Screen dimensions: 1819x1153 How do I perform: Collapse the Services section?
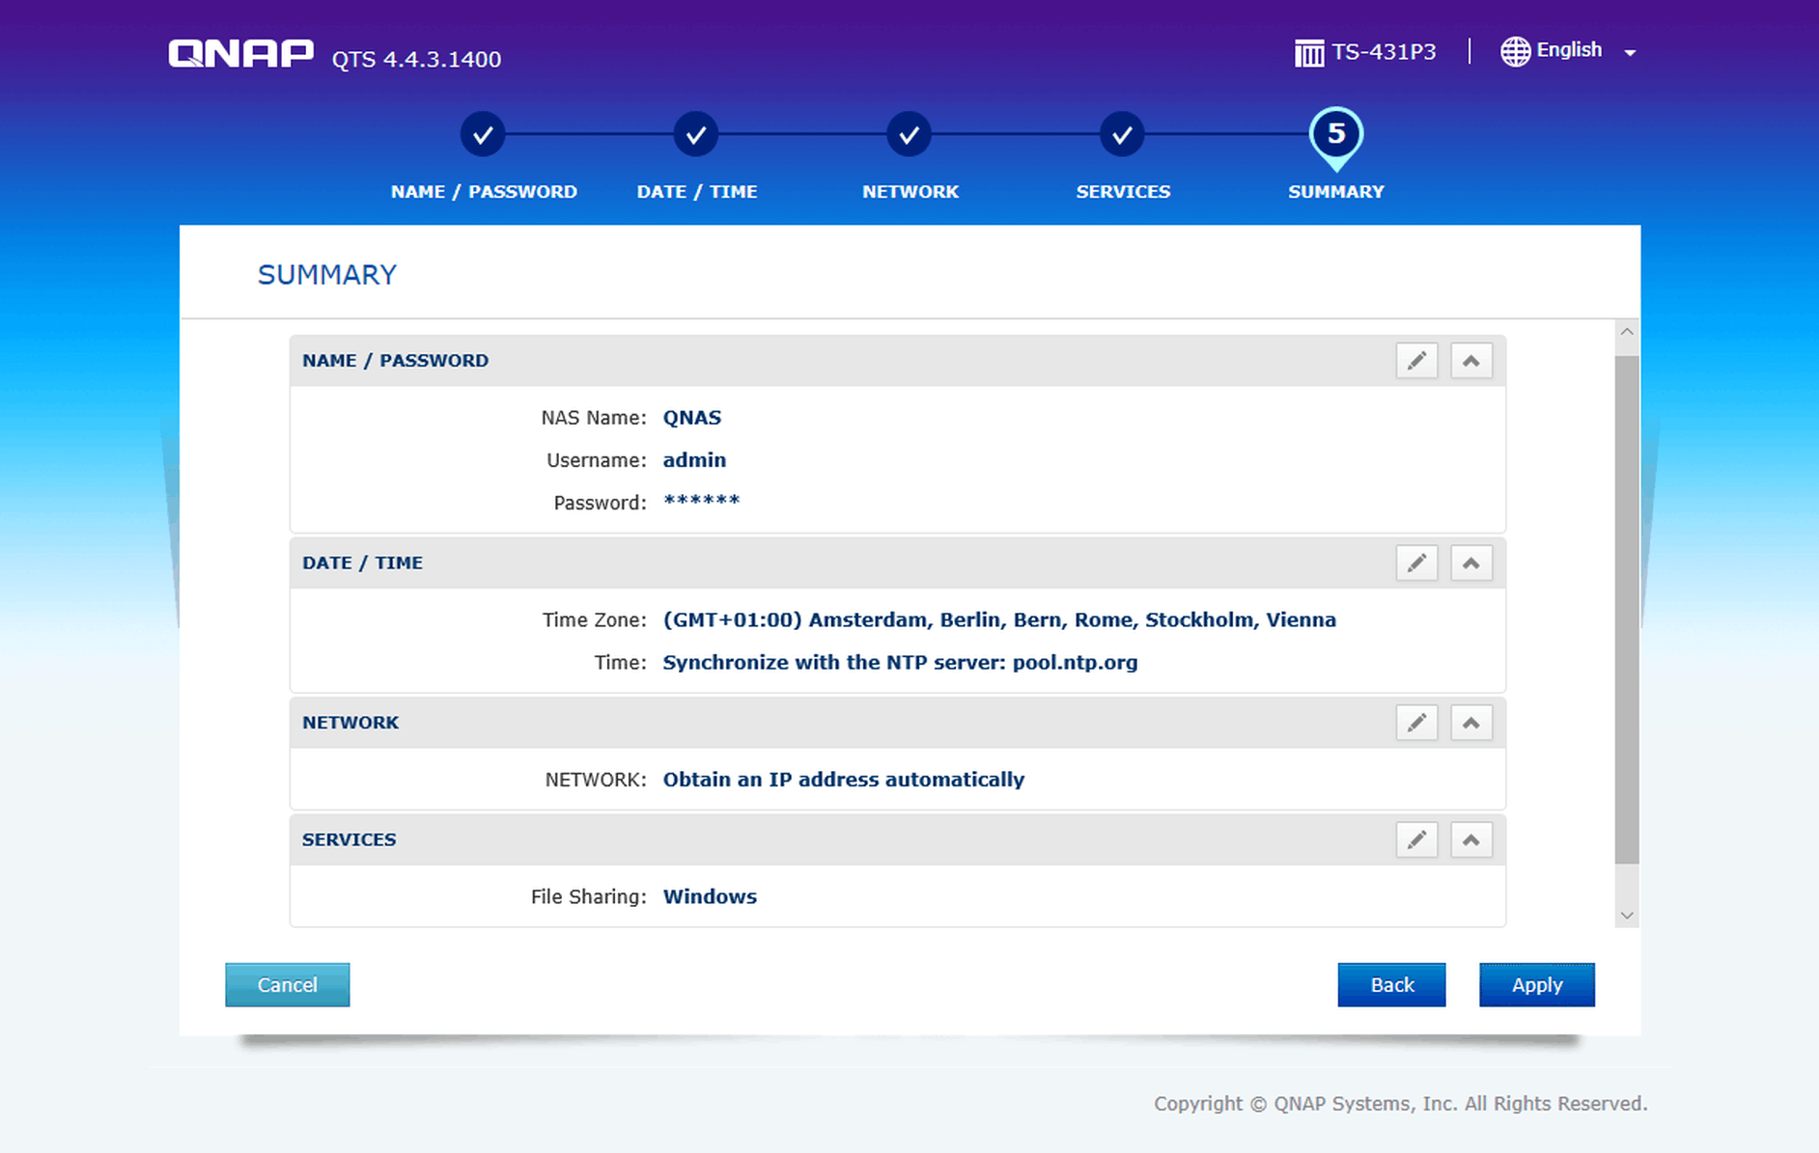click(x=1470, y=839)
